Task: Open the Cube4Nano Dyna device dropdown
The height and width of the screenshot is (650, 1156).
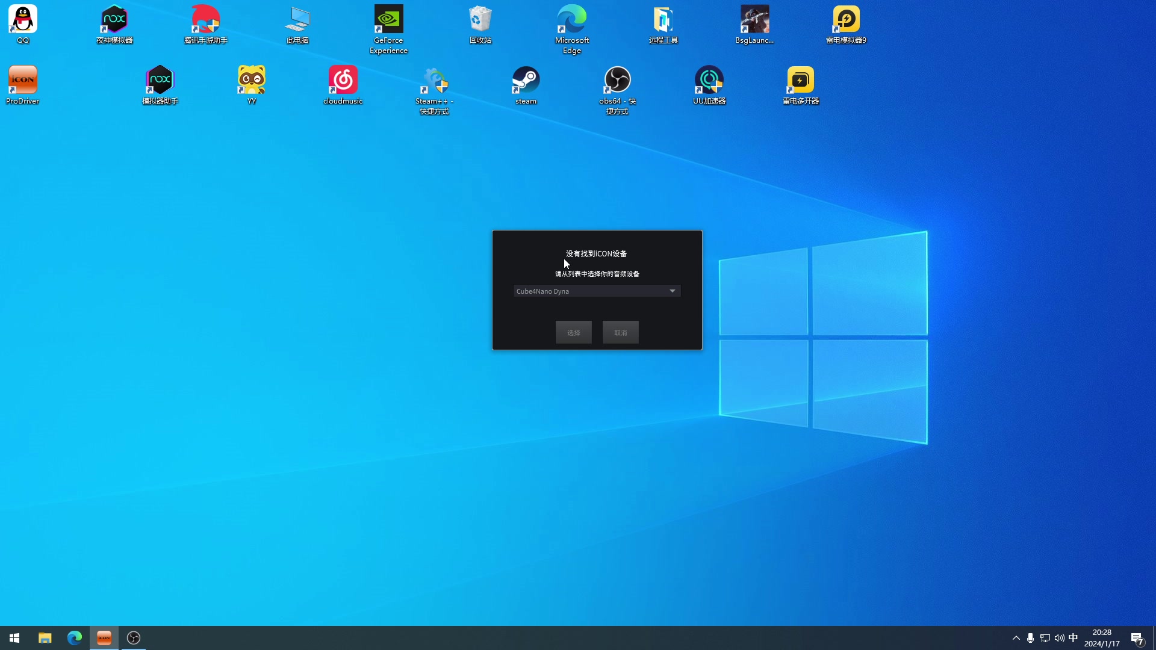Action: click(x=672, y=291)
